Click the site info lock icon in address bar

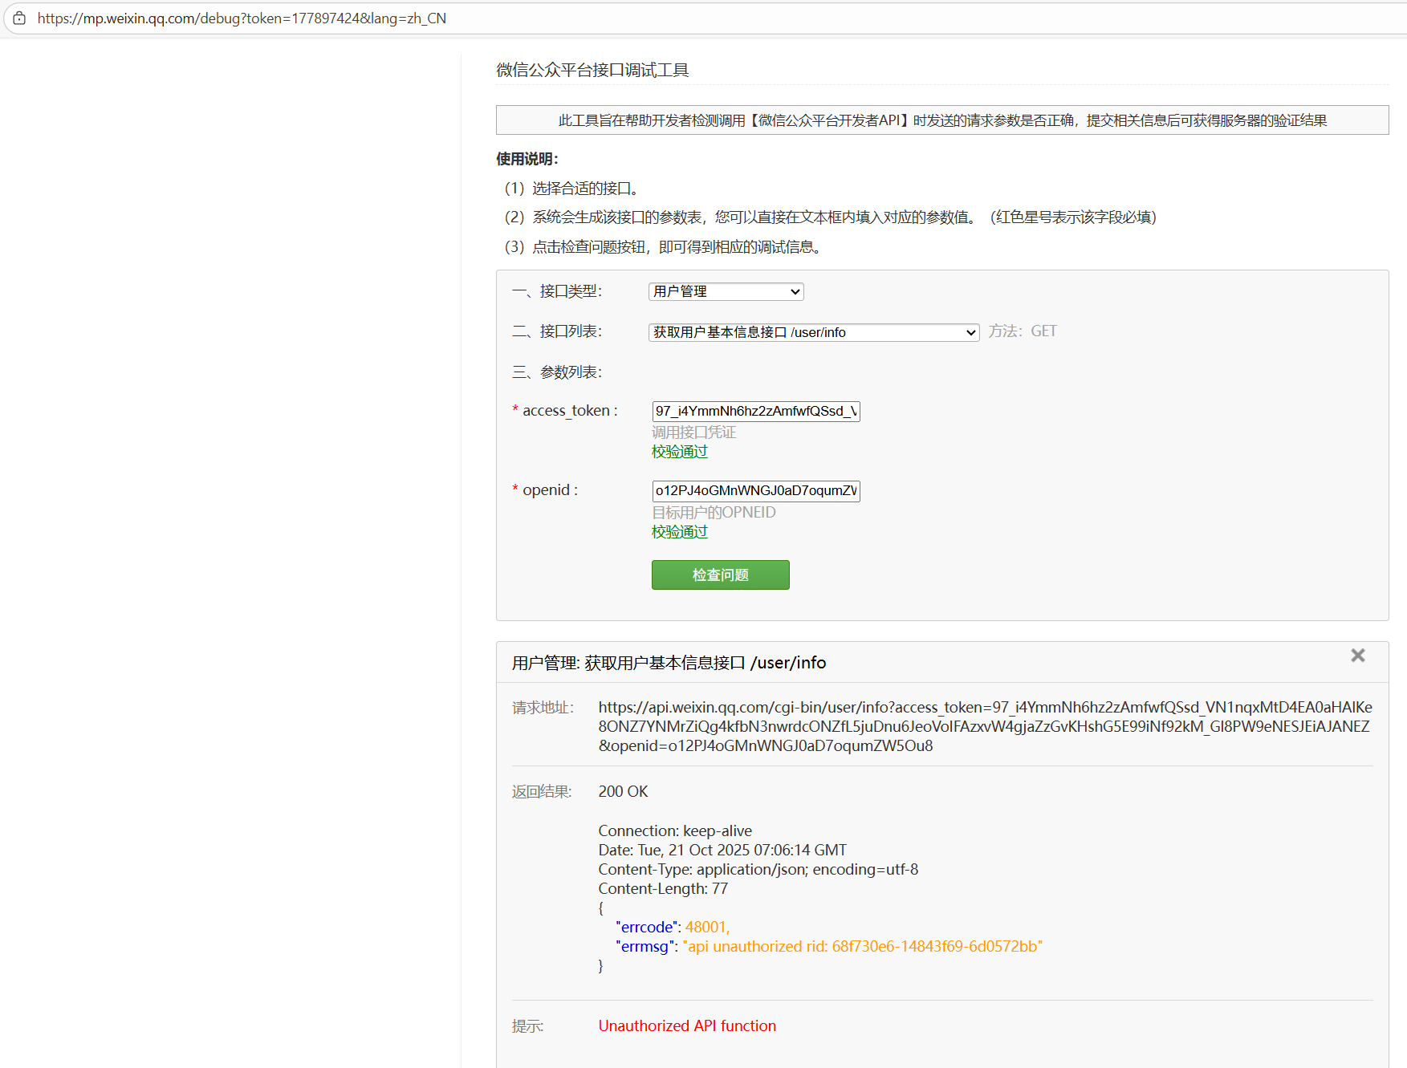pos(19,18)
